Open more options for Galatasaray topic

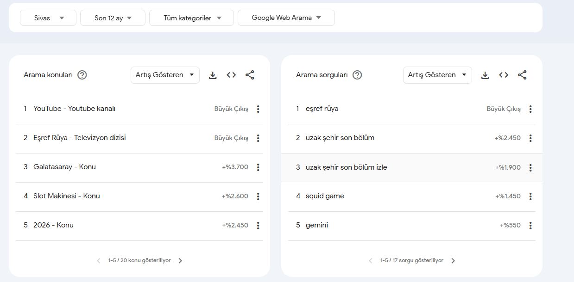pos(258,167)
